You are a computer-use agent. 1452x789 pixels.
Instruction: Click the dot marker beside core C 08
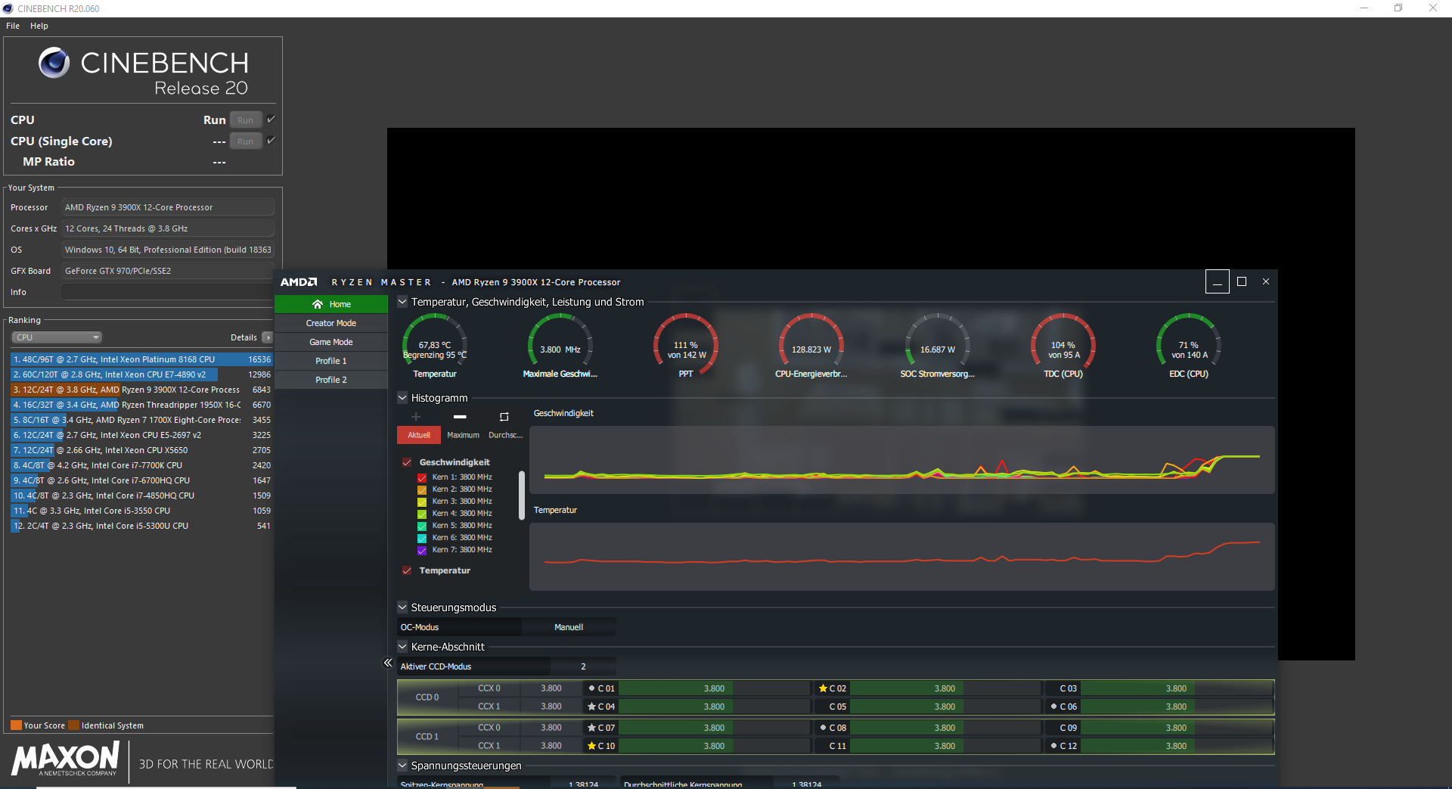tap(823, 728)
